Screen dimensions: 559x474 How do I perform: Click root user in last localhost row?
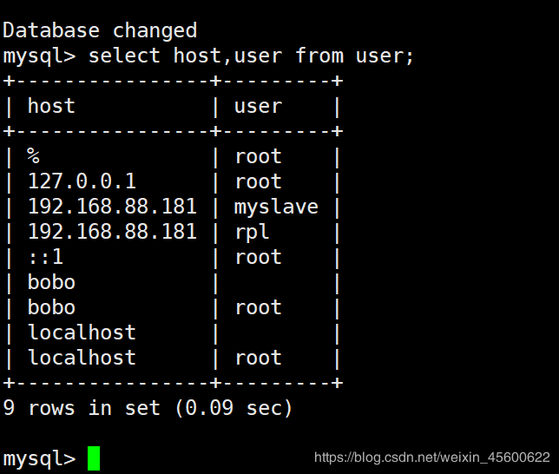(258, 358)
